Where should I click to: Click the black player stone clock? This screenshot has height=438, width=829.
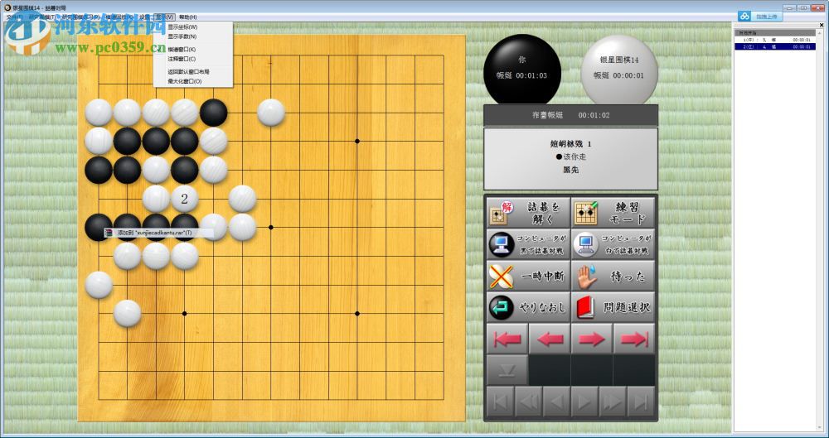pos(521,70)
